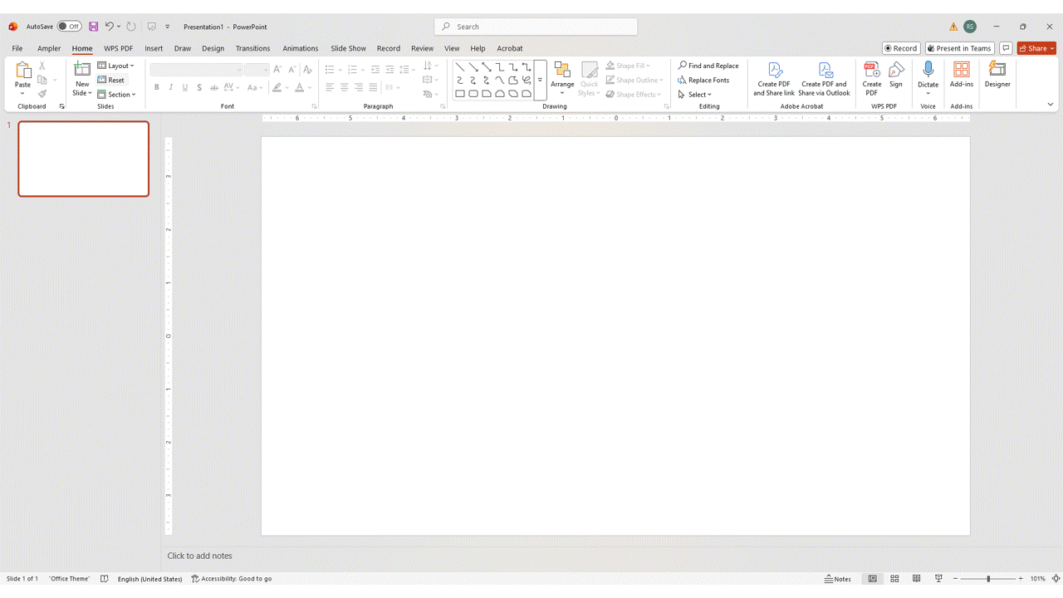This screenshot has height=598, width=1063.
Task: Toggle center text alignment
Action: [344, 87]
